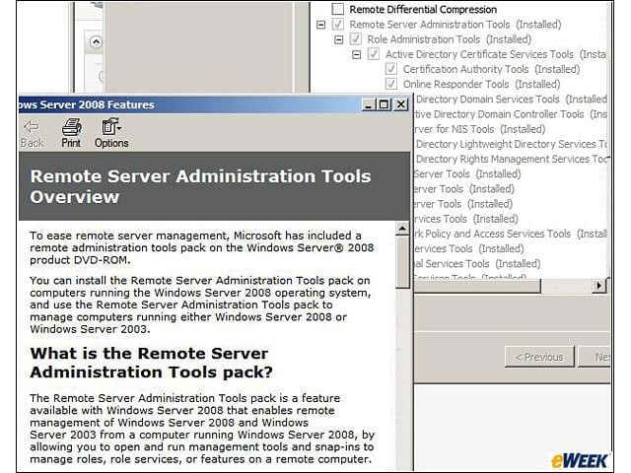Collapse Active Directory Certificate Services Tools node
The width and height of the screenshot is (631, 473).
pos(357,55)
